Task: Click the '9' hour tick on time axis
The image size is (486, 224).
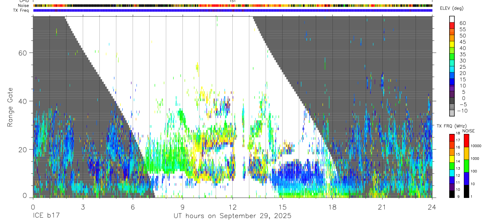Action: [182, 207]
